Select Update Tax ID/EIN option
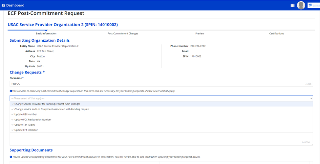Image resolution: width=320 pixels, height=164 pixels. pyautogui.click(x=161, y=125)
